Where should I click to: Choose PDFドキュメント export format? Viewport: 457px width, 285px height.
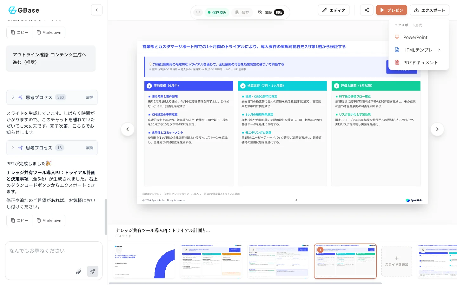click(x=419, y=62)
